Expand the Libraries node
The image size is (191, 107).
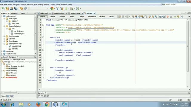coord(4,39)
